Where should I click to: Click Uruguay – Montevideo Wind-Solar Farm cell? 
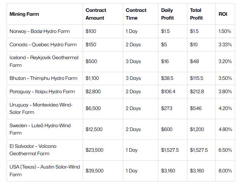(x=41, y=109)
